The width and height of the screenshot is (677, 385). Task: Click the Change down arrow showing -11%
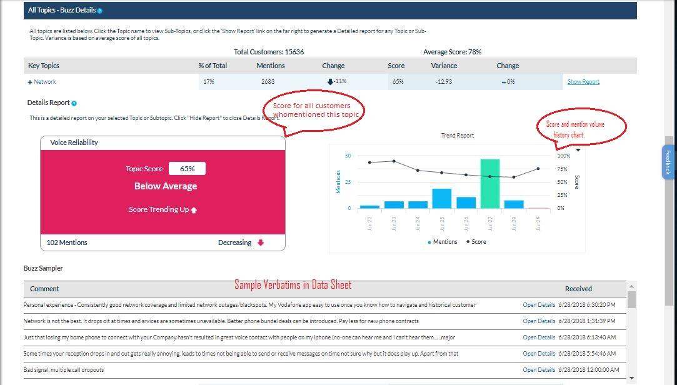tap(330, 82)
